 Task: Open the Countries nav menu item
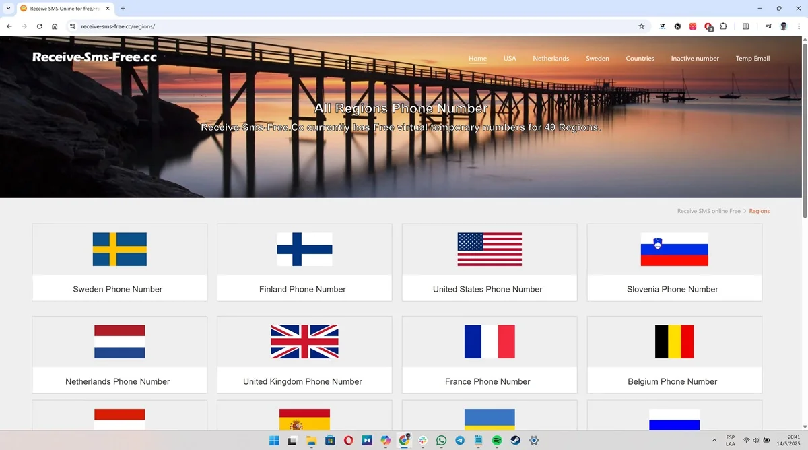pos(640,59)
